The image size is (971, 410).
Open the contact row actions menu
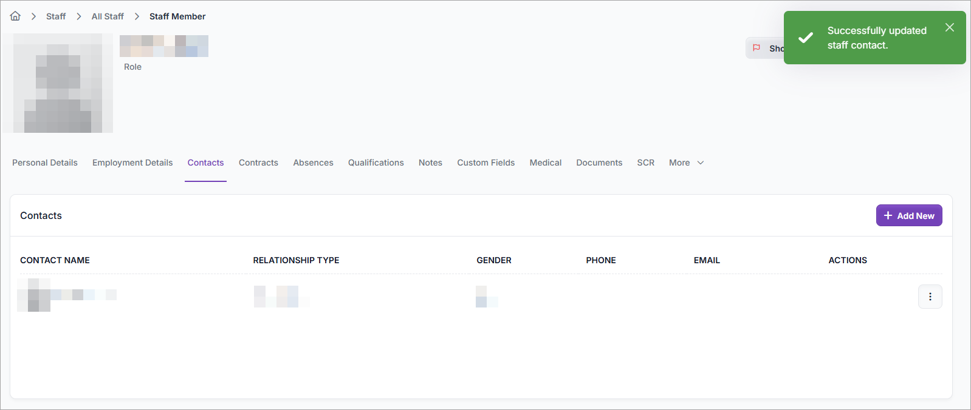(x=930, y=297)
